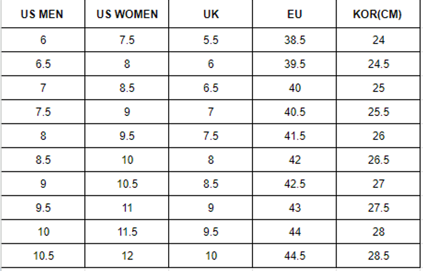The height and width of the screenshot is (271, 423).
Task: Select EU size 38.5 cell
Action: click(295, 40)
